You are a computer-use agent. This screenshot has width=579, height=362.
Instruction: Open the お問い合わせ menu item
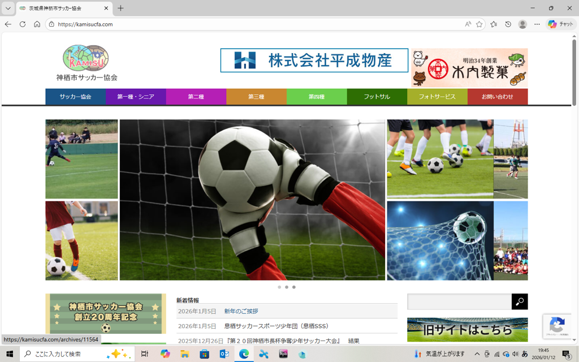pyautogui.click(x=497, y=97)
